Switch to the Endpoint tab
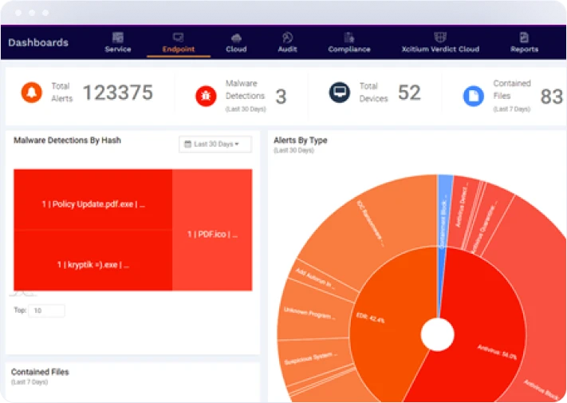The width and height of the screenshot is (567, 403). click(x=178, y=42)
